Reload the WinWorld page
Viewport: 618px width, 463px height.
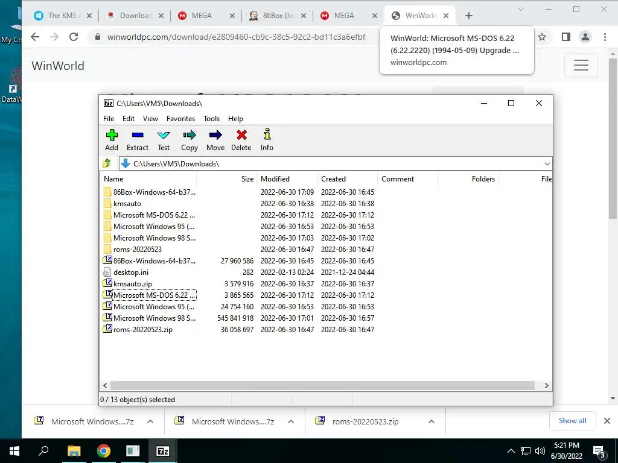tap(74, 37)
